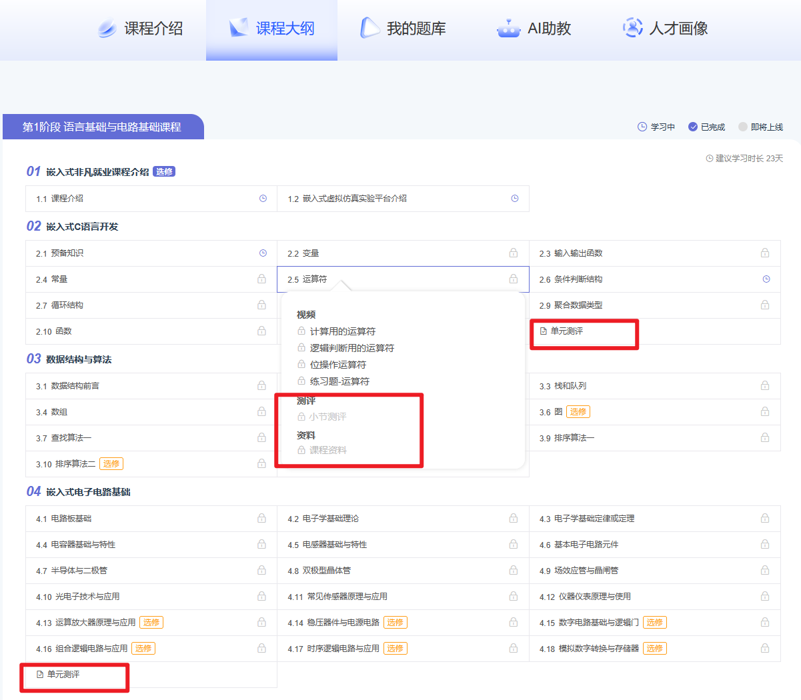
Task: Click the clock icon of 2.1 预备知识
Action: tap(263, 253)
